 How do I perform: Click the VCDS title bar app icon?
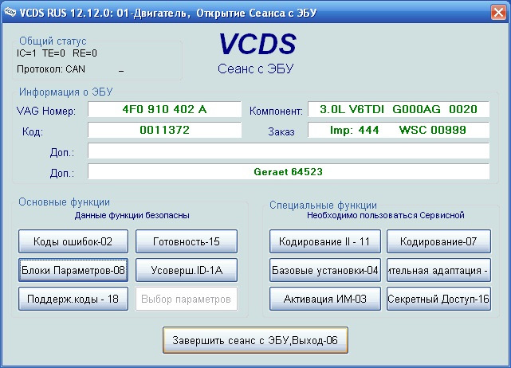click(x=10, y=13)
